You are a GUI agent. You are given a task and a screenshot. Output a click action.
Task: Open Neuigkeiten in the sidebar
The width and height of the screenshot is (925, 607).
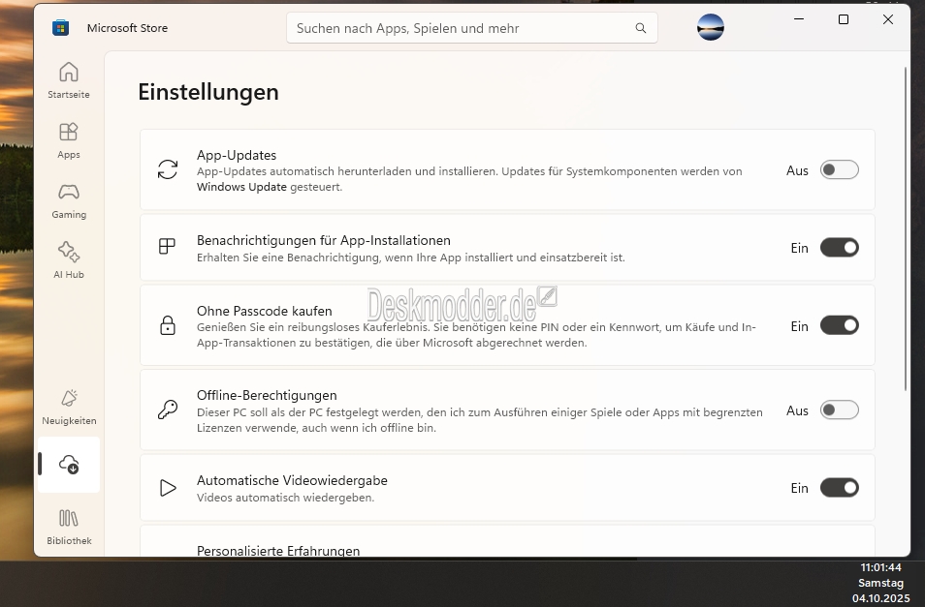click(x=69, y=407)
